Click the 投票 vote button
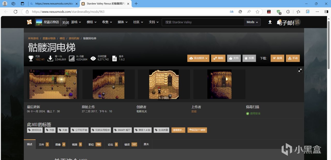The height and width of the screenshot is (160, 331). [x=249, y=58]
